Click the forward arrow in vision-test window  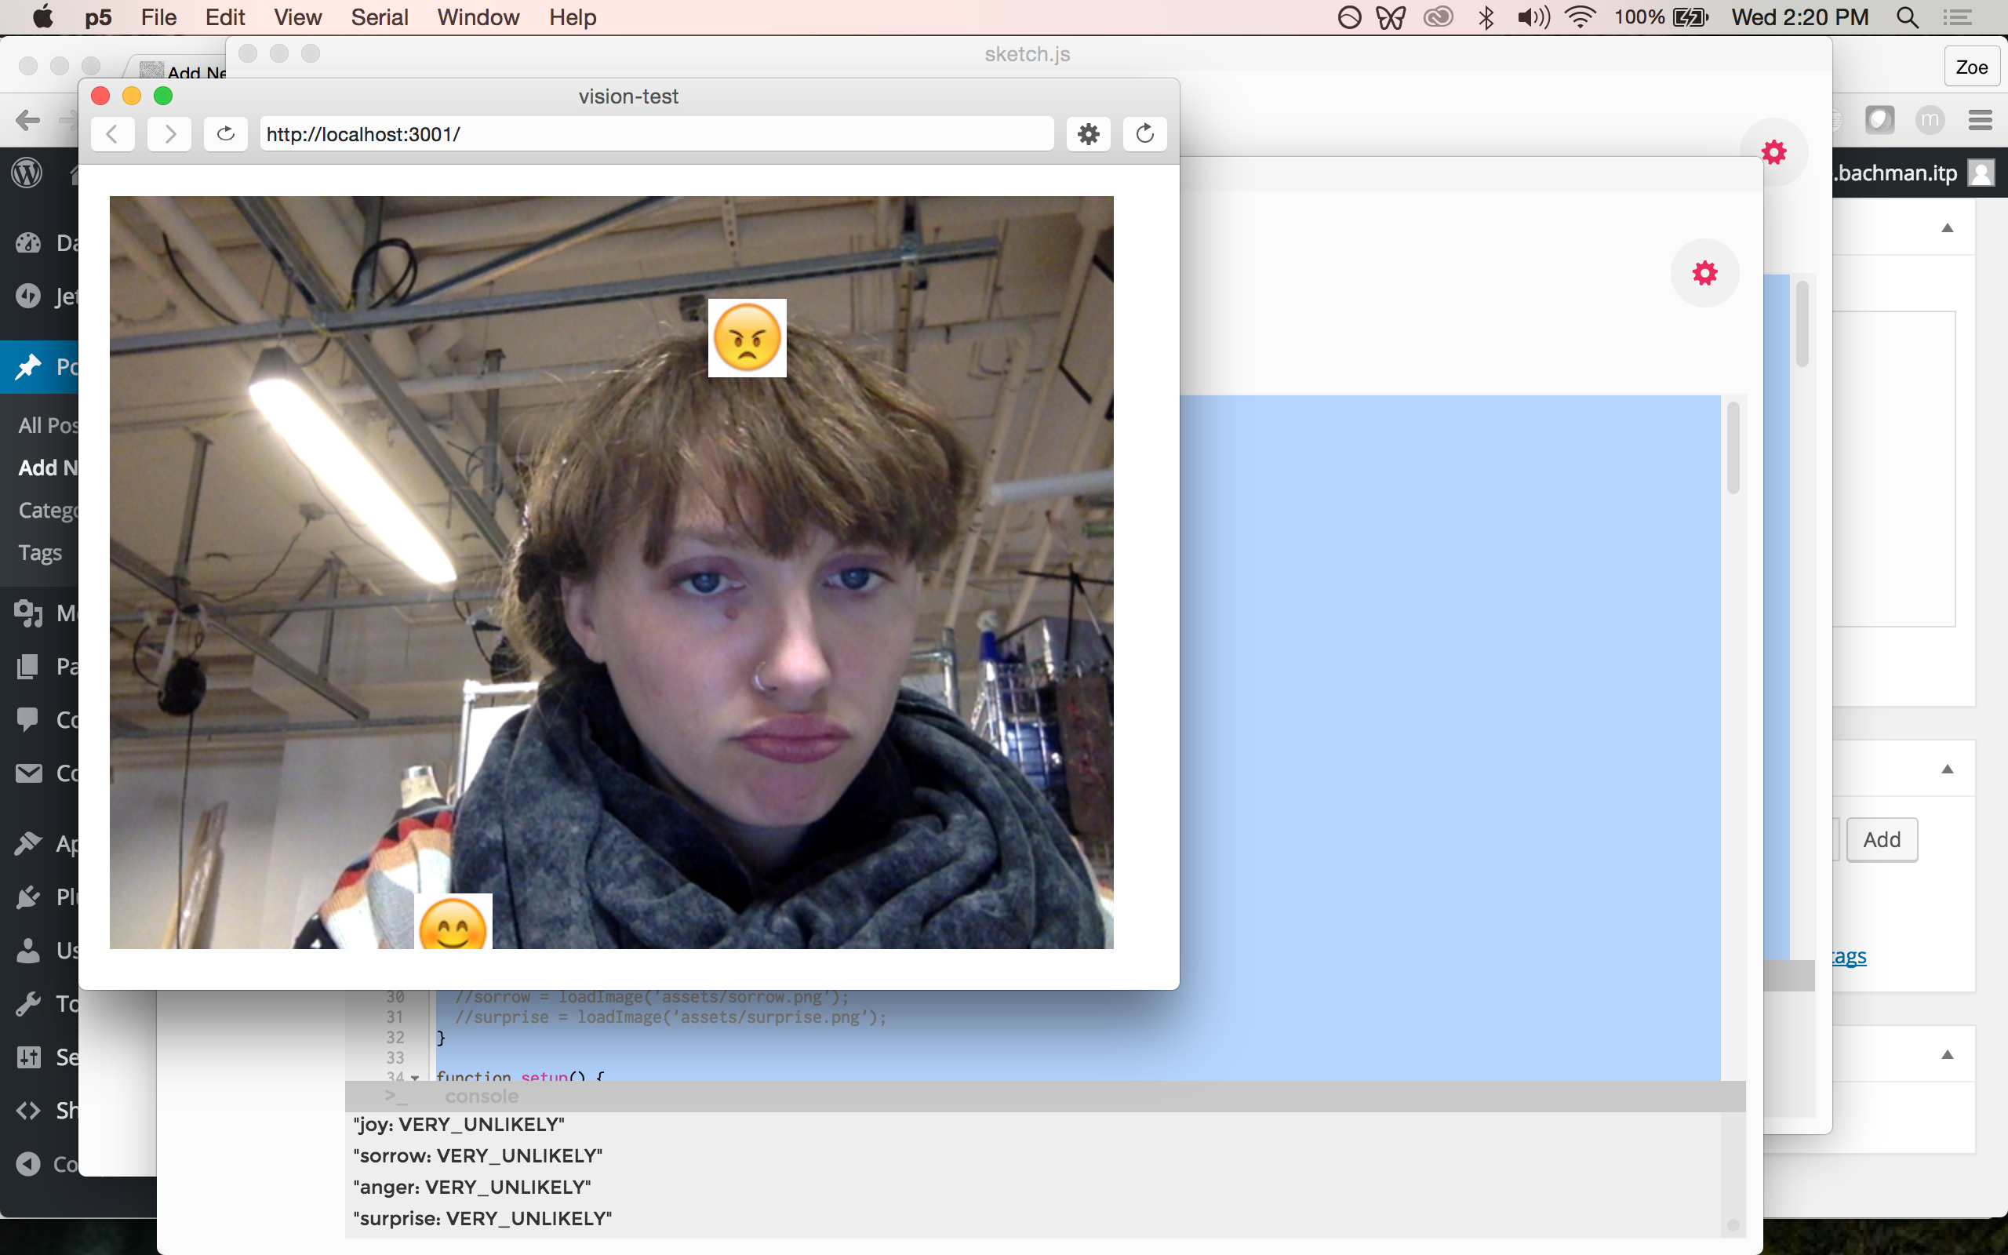click(x=169, y=133)
